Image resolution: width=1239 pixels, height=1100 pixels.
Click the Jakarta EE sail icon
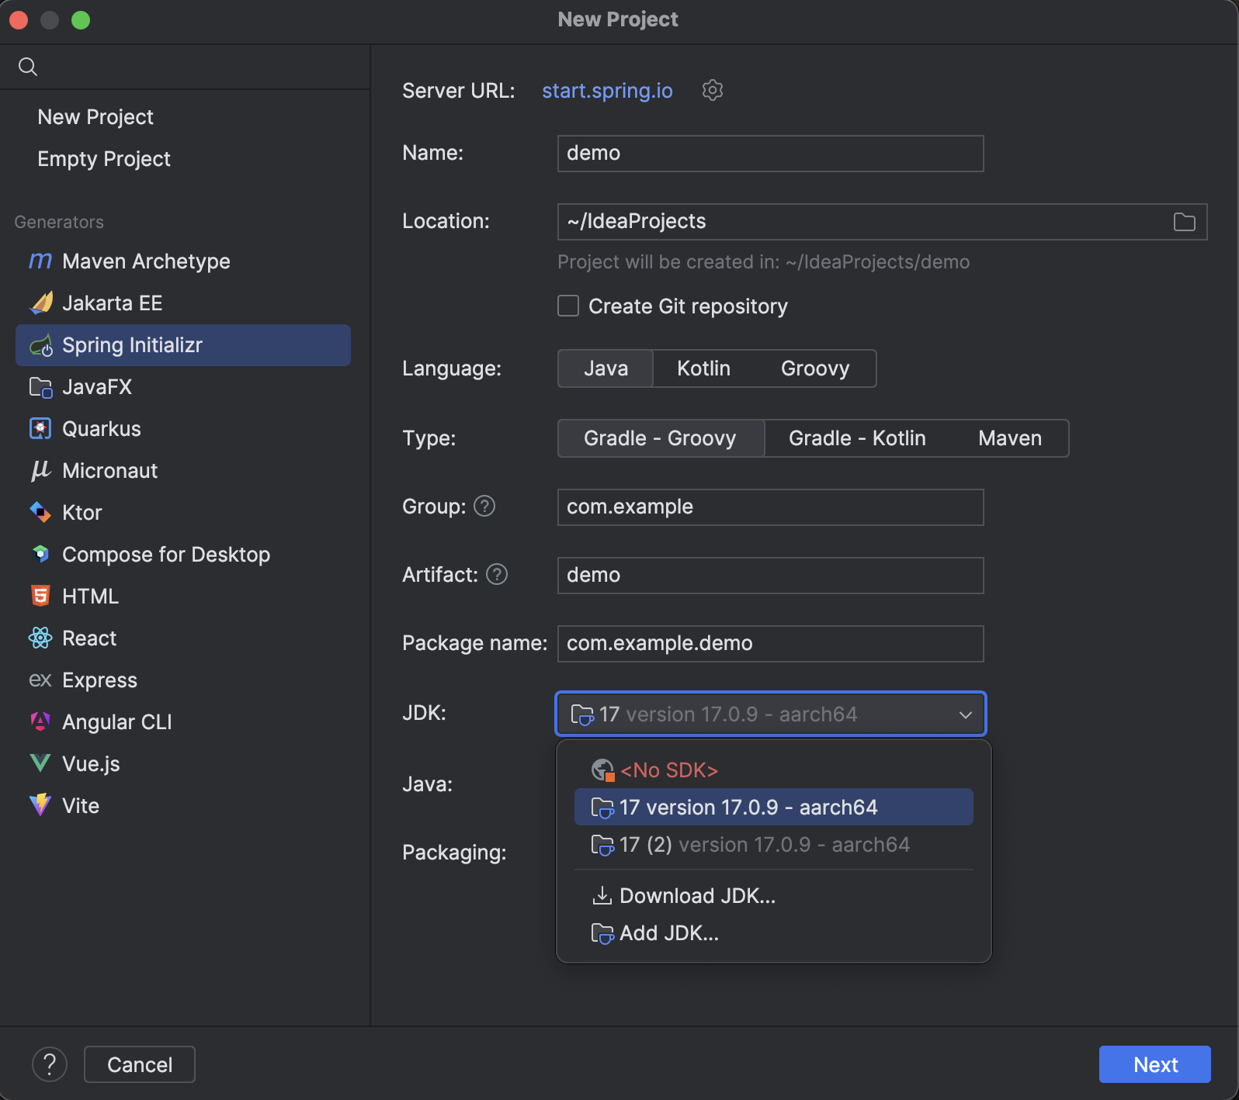click(41, 303)
